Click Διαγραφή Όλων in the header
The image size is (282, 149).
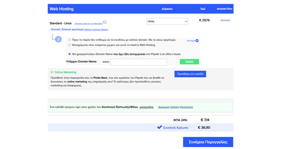[x=225, y=9]
